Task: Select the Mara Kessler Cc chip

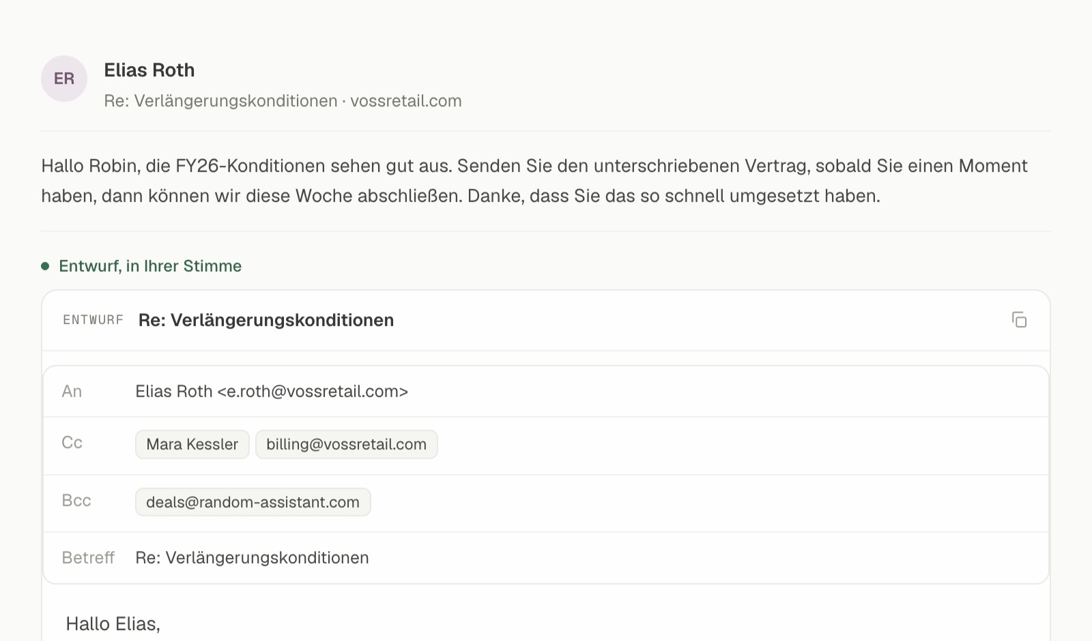Action: point(192,445)
